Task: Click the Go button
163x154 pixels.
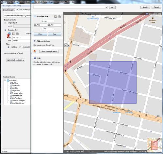Action: 112,7
